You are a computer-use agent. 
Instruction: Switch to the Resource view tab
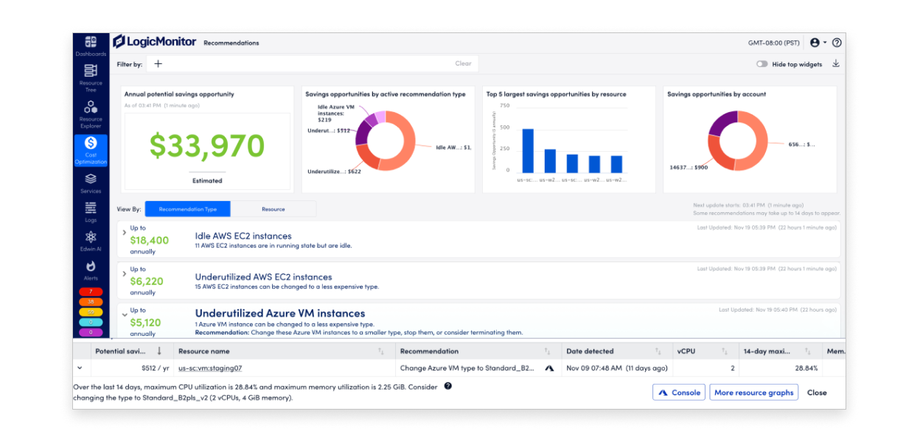tap(273, 209)
